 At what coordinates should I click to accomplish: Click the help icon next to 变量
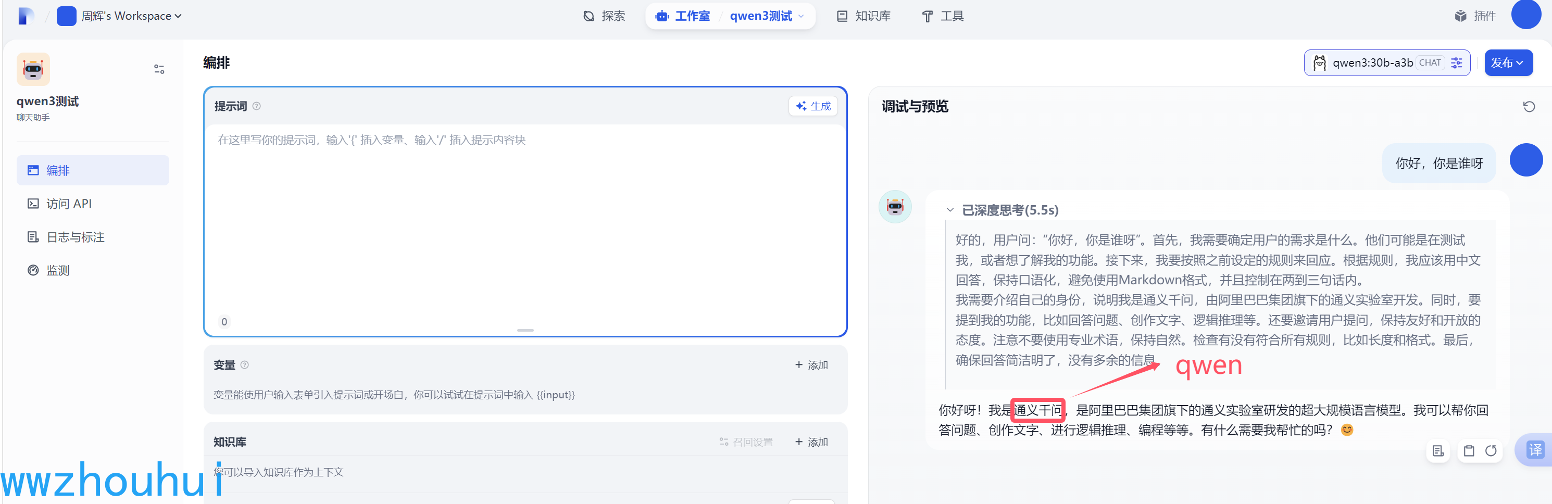[x=245, y=365]
